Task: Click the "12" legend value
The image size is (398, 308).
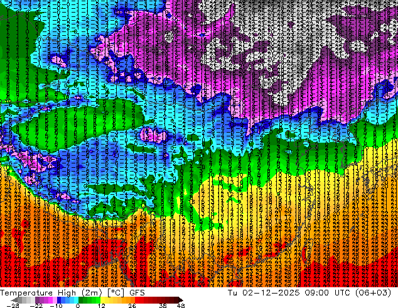Action: point(102,305)
